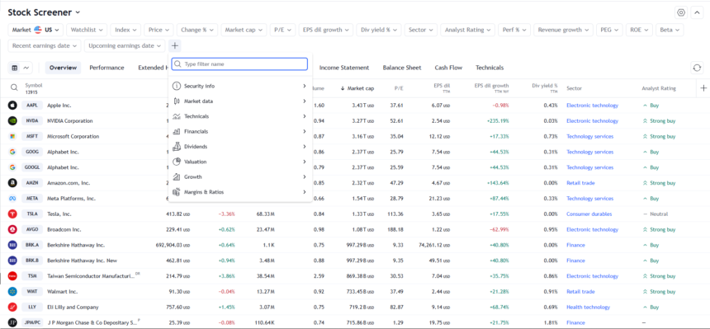Screen dimensions: 710x329
Task: Click the Microsoft logo icon
Action: coord(12,136)
